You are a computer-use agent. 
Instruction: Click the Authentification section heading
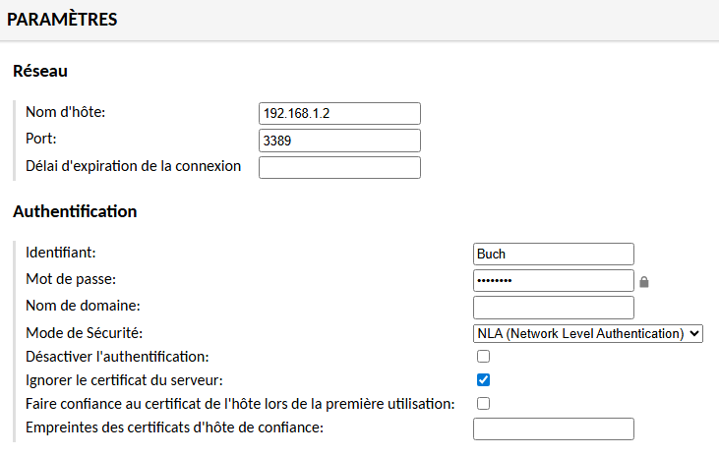(x=75, y=211)
